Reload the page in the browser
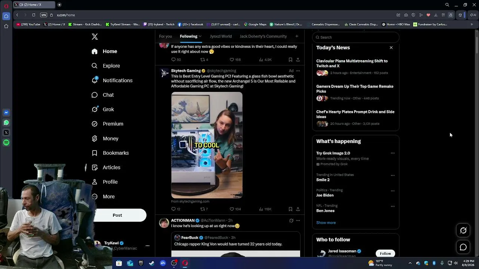The width and height of the screenshot is (479, 269). point(34,15)
